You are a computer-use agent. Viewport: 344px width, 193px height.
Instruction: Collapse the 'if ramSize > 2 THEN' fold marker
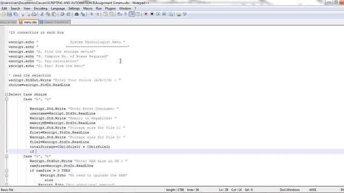pos(6,170)
